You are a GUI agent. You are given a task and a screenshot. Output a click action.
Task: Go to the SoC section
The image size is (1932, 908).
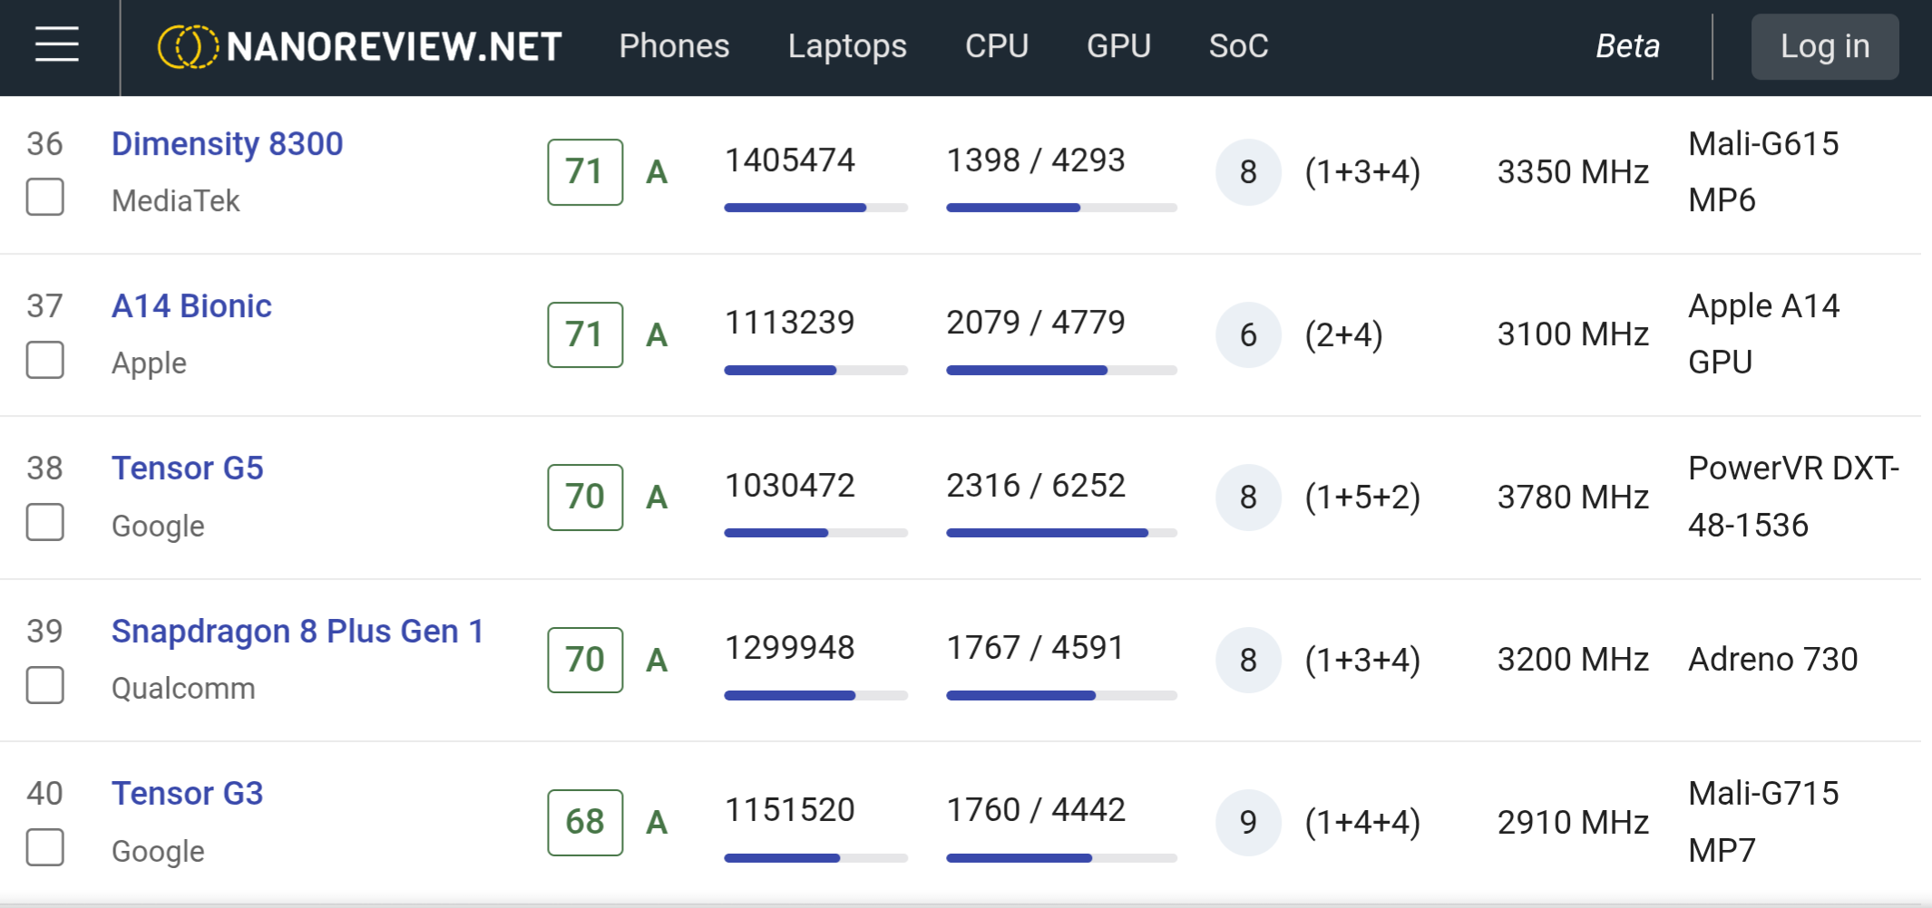click(1239, 46)
